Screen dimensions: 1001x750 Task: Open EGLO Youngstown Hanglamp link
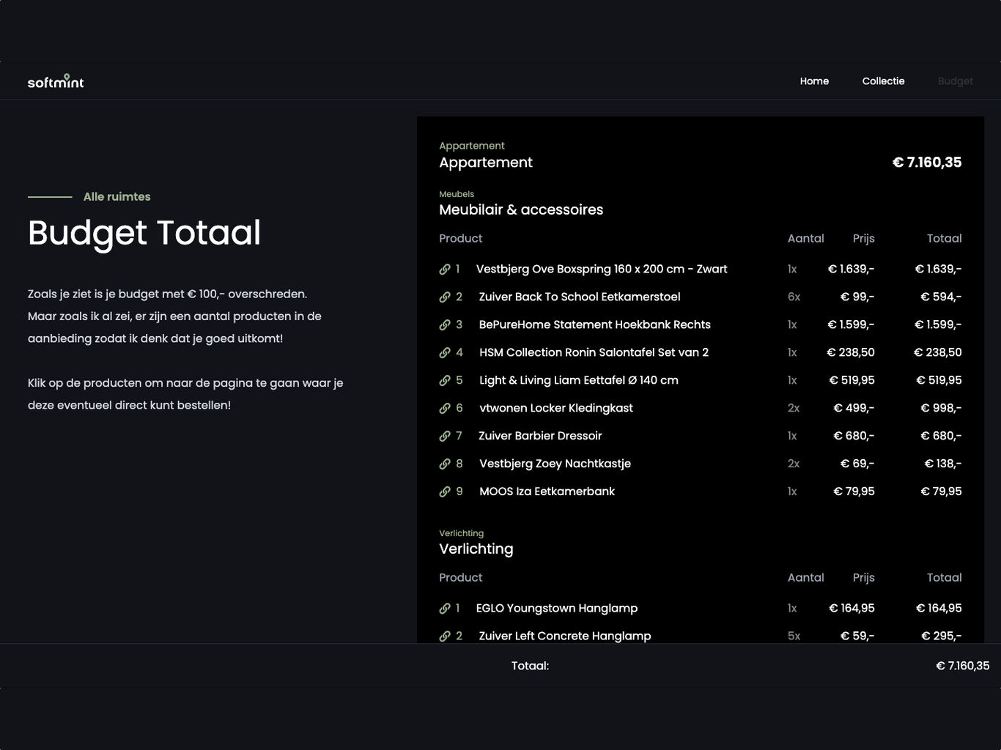[557, 608]
